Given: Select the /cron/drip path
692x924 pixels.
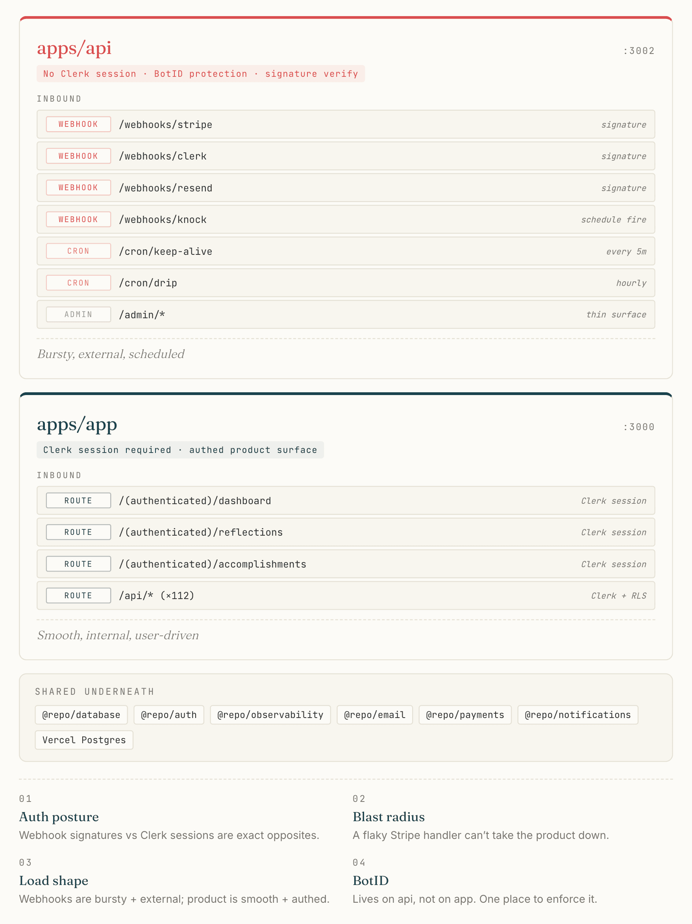Looking at the screenshot, I should tap(148, 283).
